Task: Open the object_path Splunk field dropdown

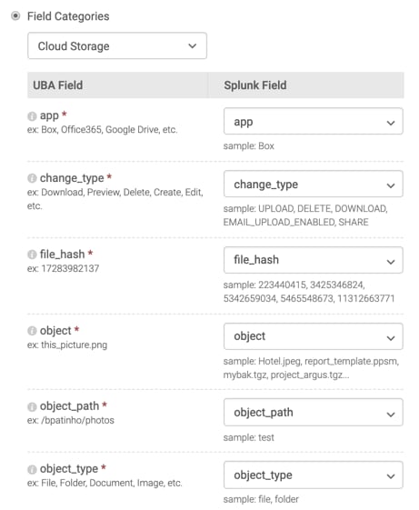Action: click(314, 413)
